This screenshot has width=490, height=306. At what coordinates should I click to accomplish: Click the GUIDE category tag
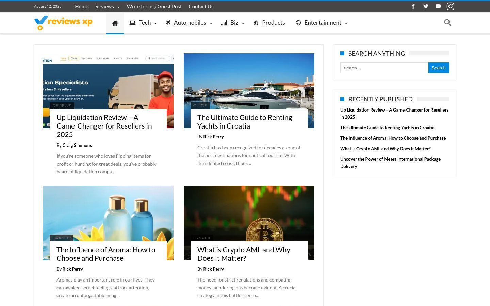[200, 106]
